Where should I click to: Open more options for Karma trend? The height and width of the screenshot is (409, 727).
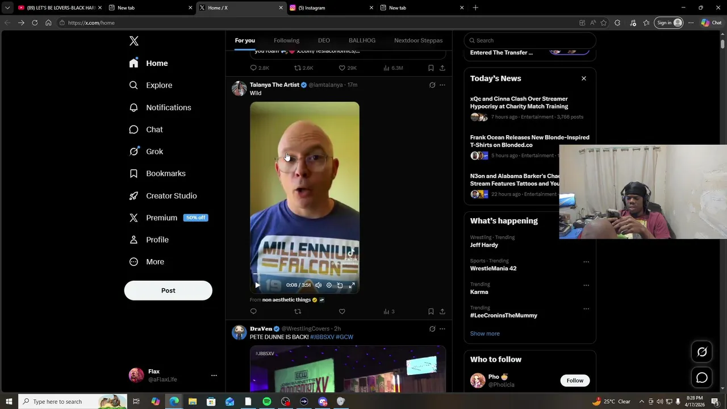click(586, 285)
